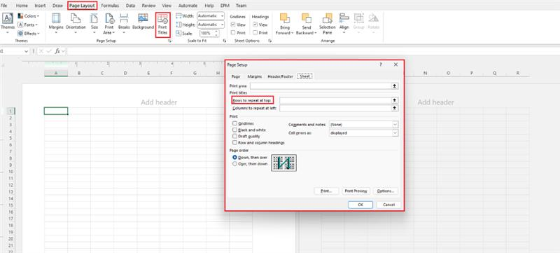Open the EPM ribbon tab
Screen dimensions: 560x253
pos(224,6)
